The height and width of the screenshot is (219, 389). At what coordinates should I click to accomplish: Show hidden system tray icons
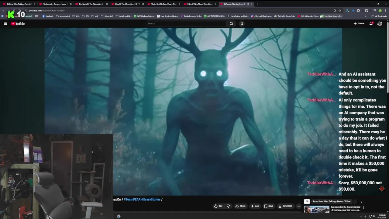pyautogui.click(x=361, y=216)
